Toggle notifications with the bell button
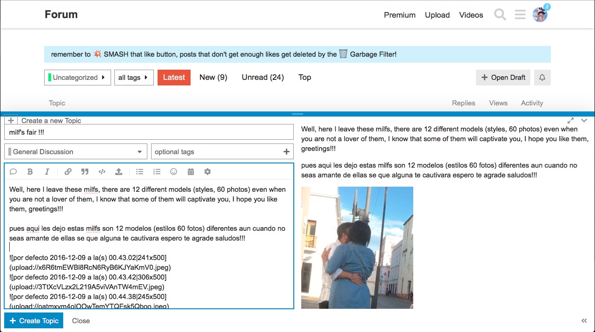This screenshot has width=595, height=332. (x=542, y=78)
